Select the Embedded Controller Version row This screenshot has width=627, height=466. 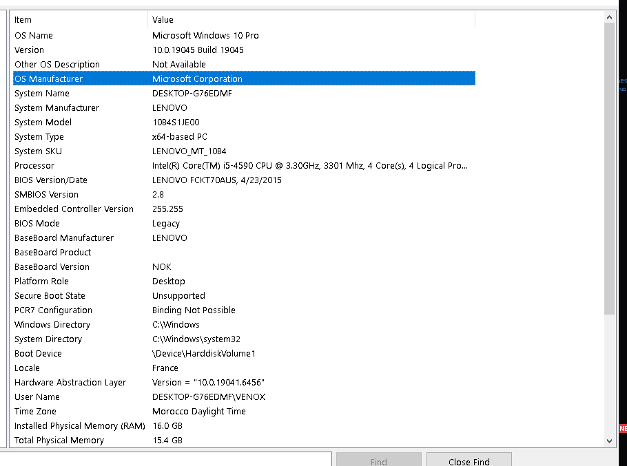(244, 209)
